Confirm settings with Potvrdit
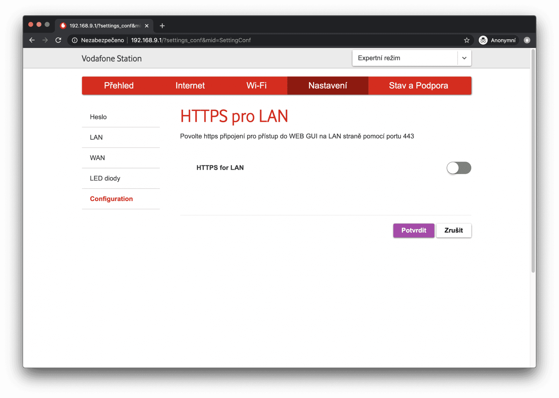Screen dimensions: 559x398 pos(414,230)
